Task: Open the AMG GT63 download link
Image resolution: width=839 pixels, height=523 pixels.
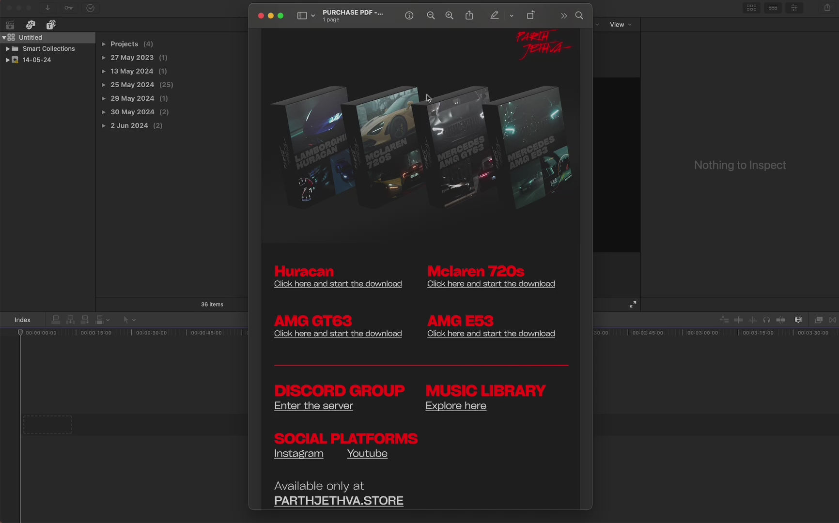Action: 338,334
